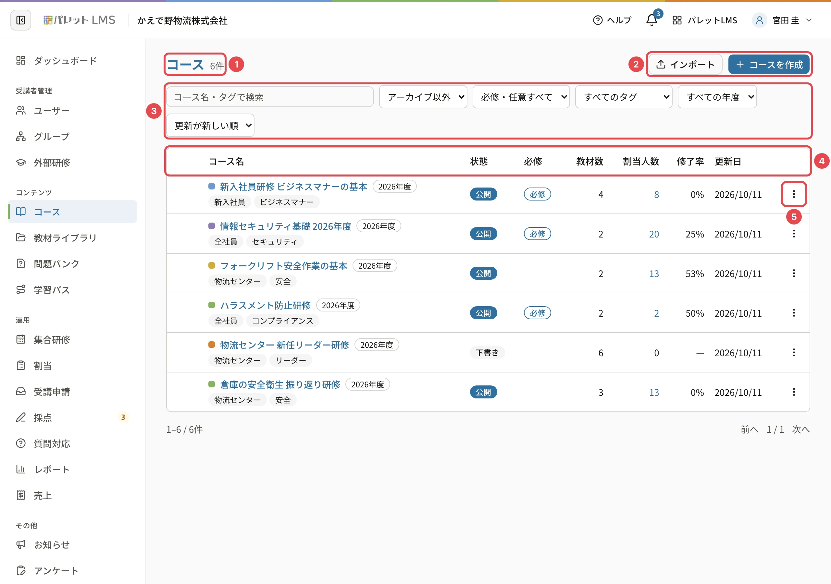Focus the コース名・タグで検索 search field
The width and height of the screenshot is (831, 584).
(270, 97)
